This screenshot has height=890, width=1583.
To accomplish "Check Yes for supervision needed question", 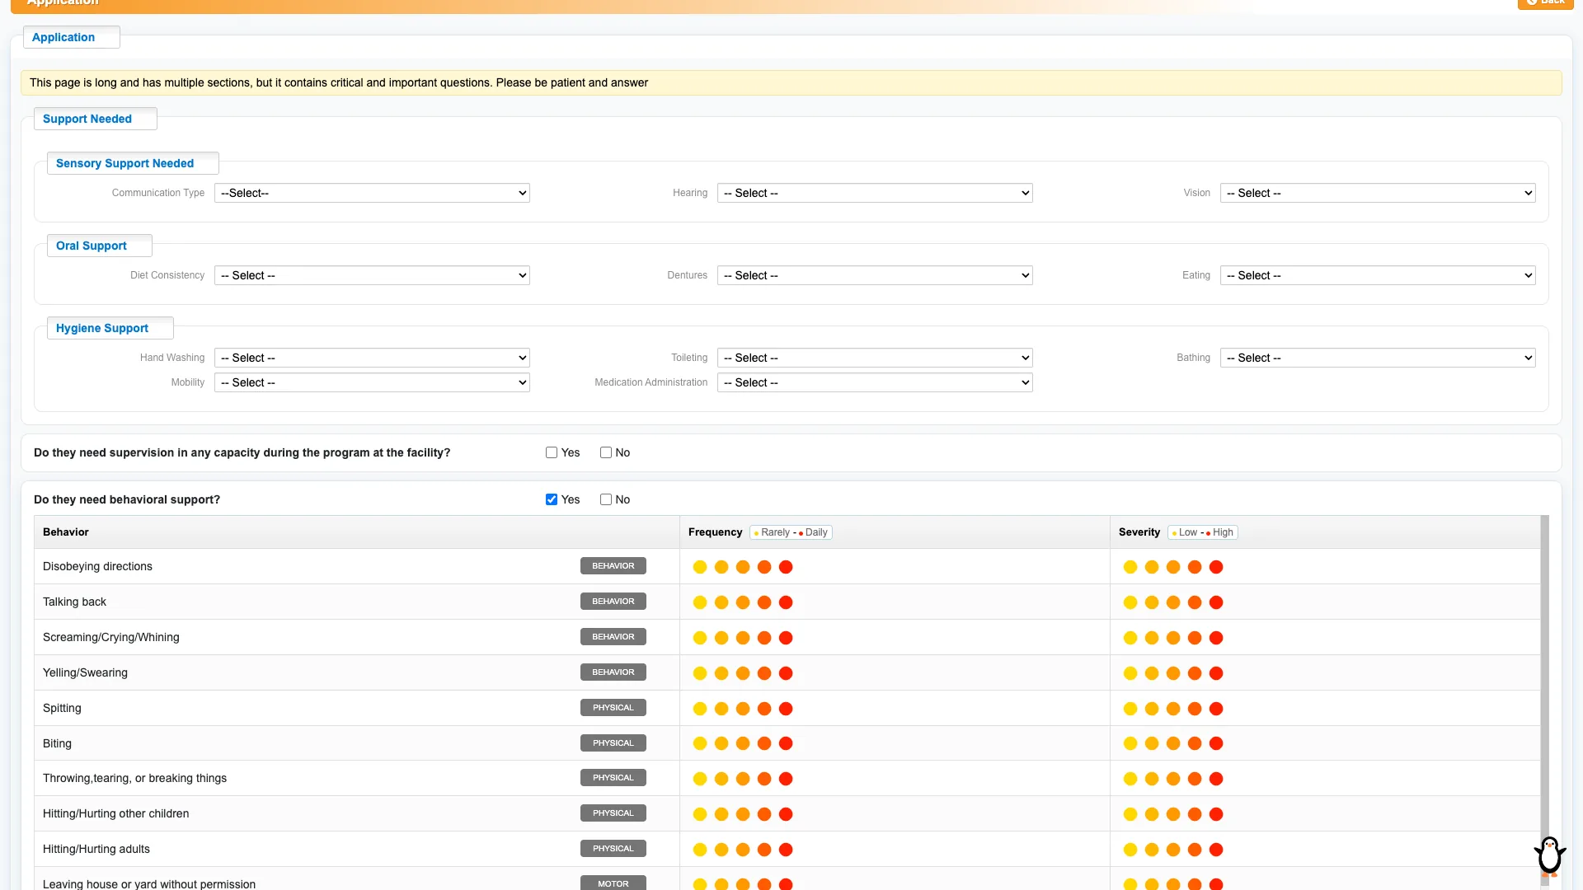I will [552, 452].
